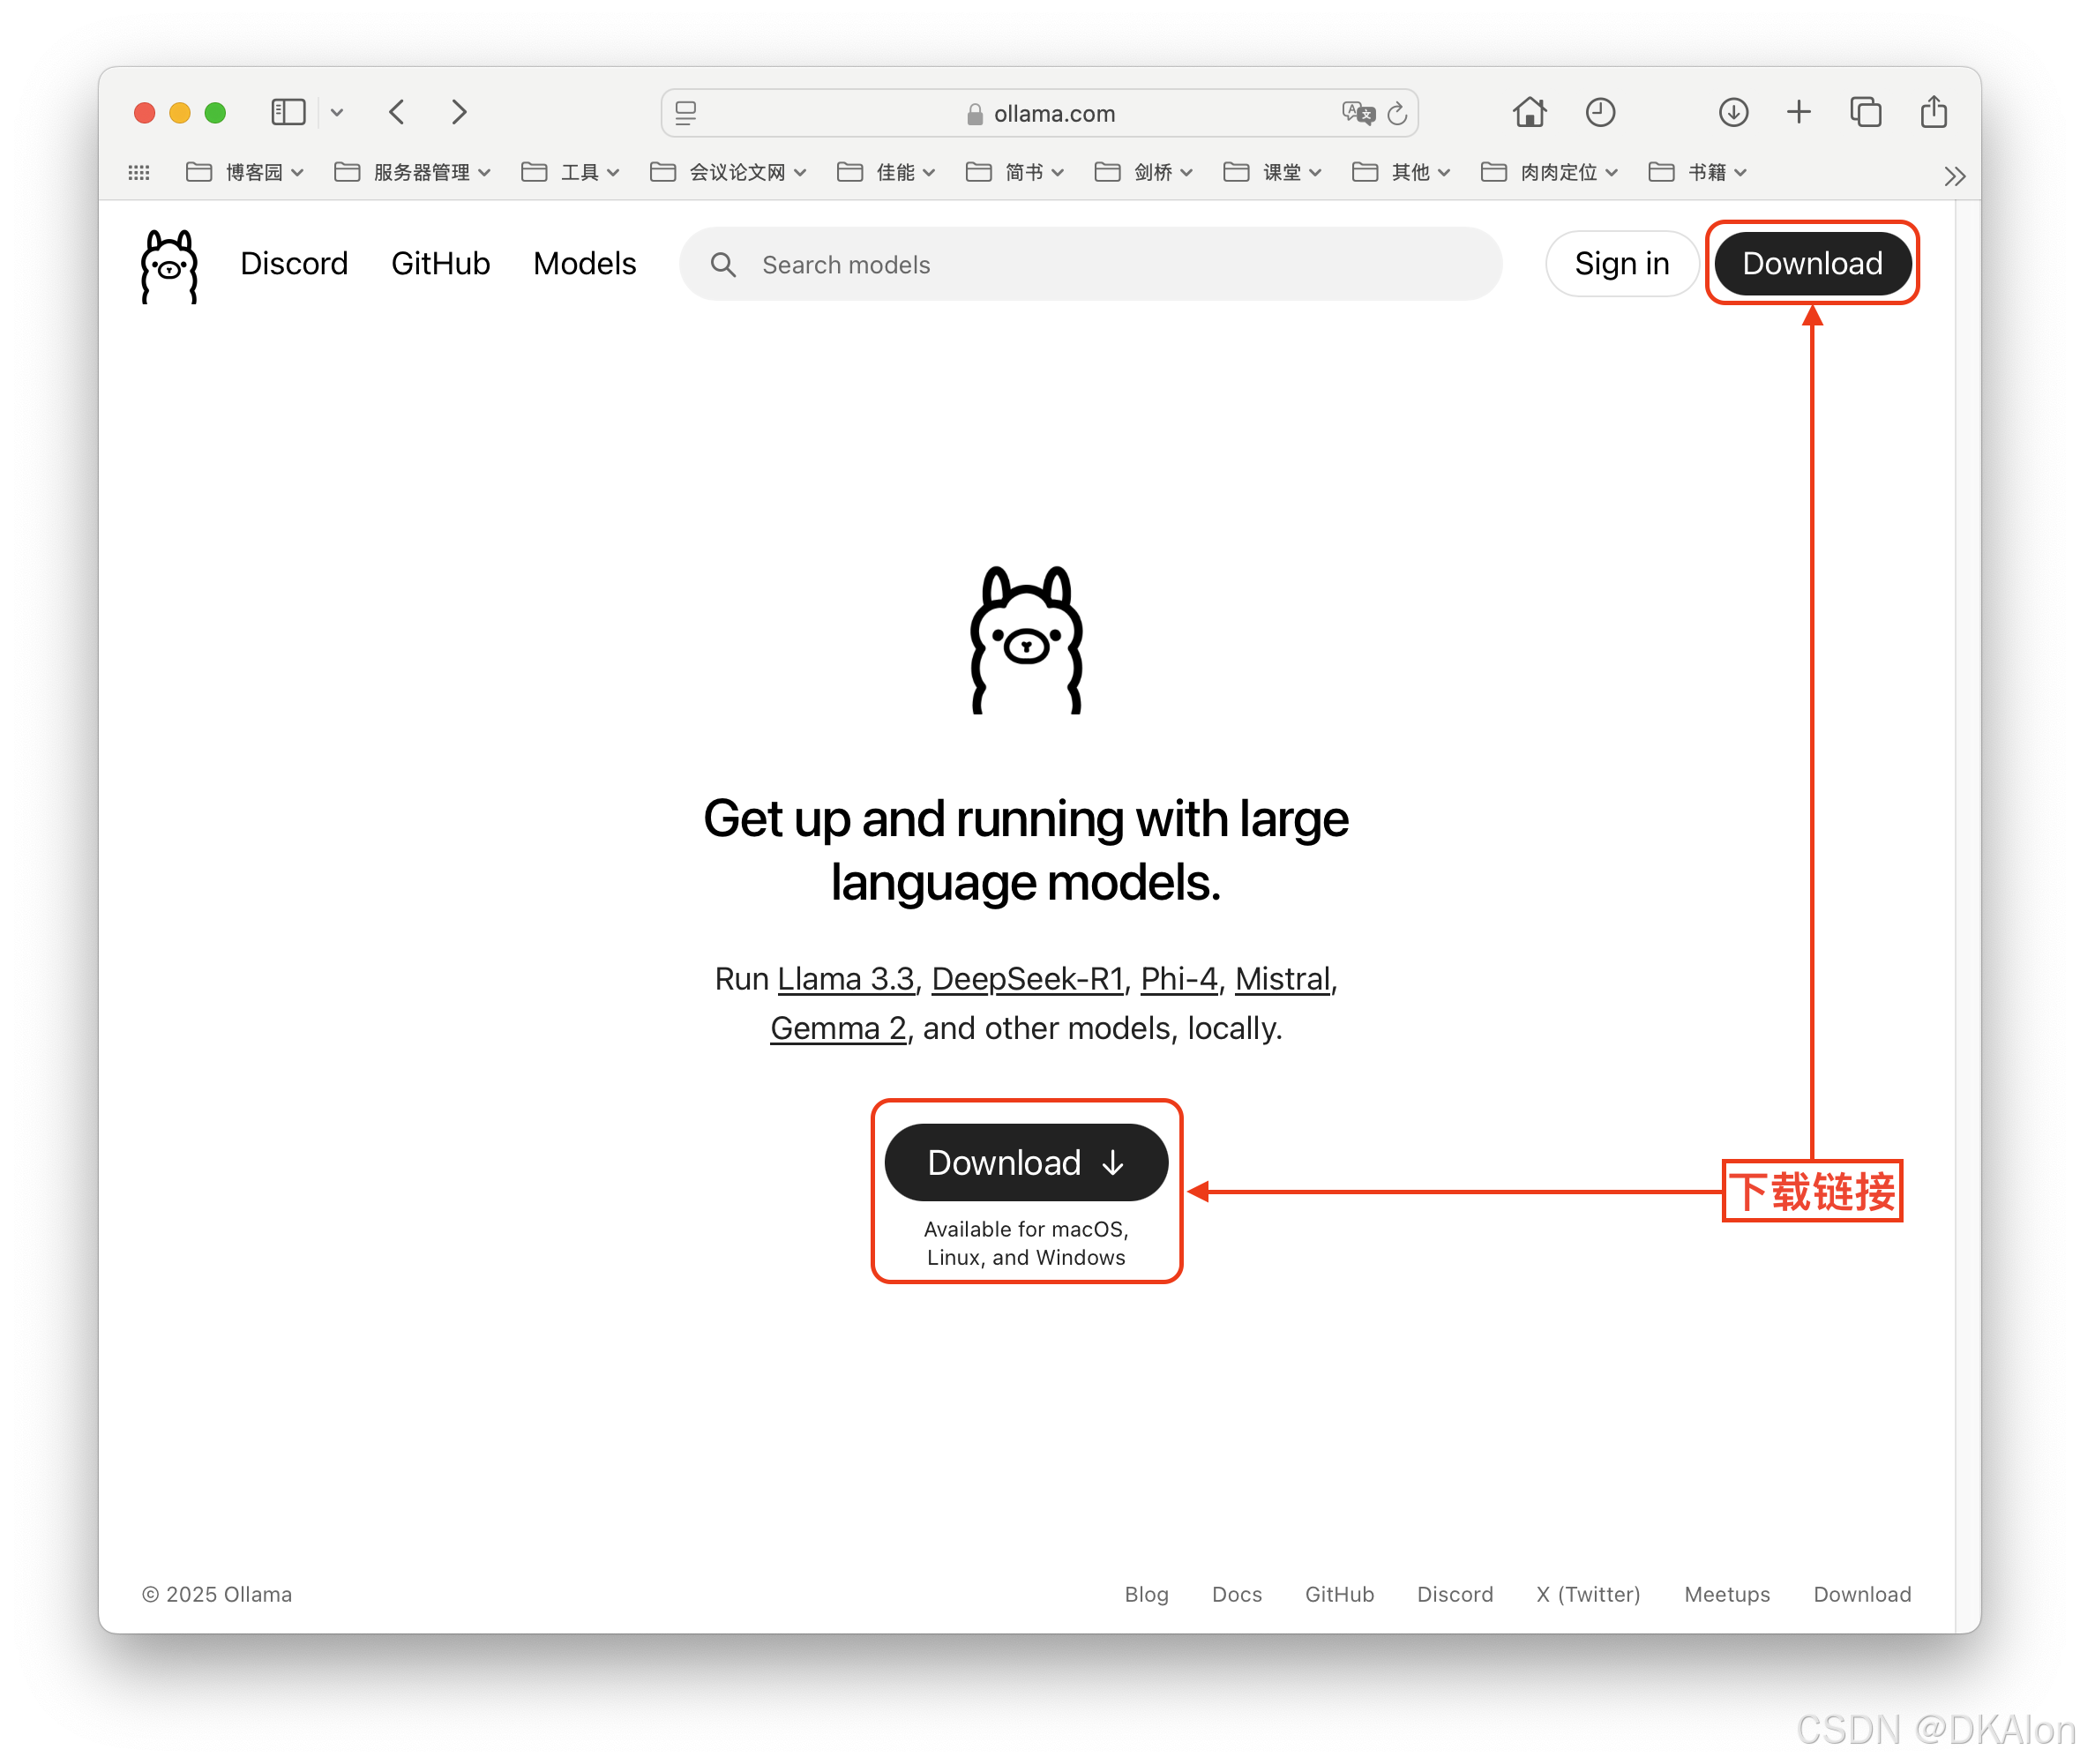The height and width of the screenshot is (1764, 2080).
Task: Open the Discord nav link
Action: [x=294, y=263]
